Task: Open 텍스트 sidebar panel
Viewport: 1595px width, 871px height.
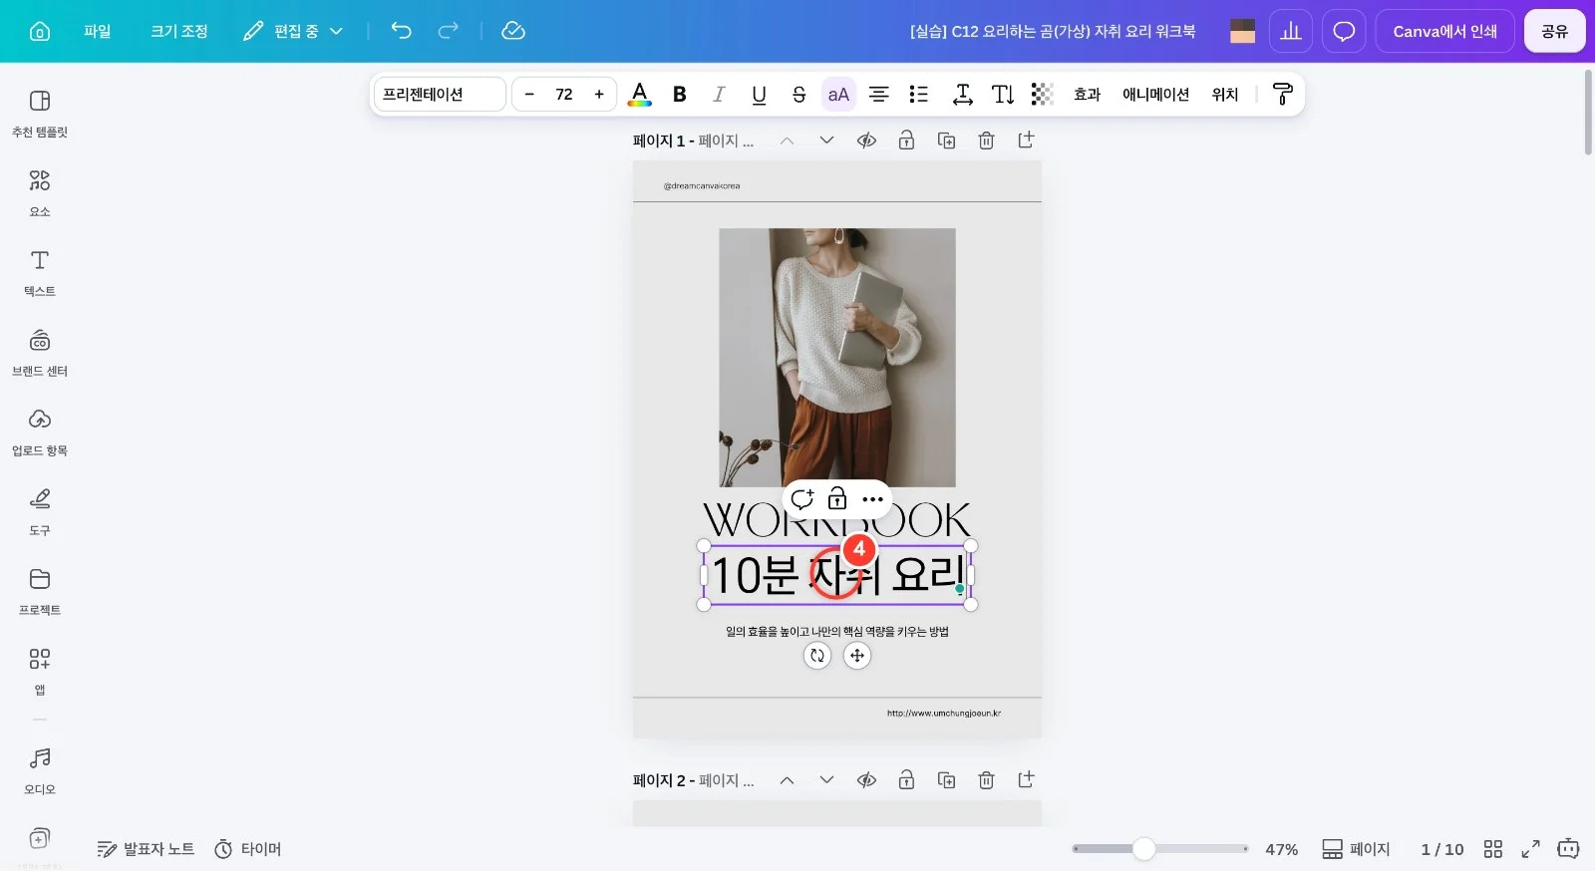Action: tap(40, 273)
